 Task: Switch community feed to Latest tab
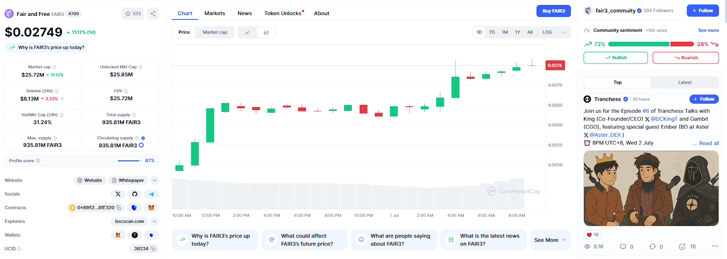pyautogui.click(x=685, y=82)
